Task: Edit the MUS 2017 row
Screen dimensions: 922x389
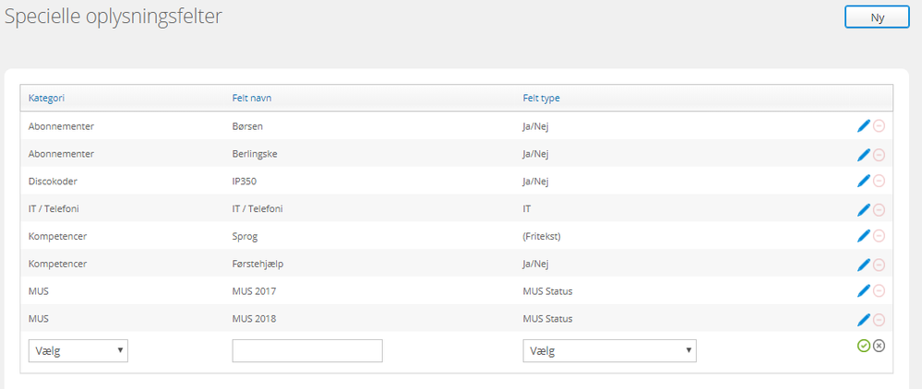Action: 863,290
